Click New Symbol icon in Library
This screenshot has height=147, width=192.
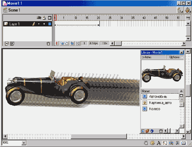pos(143,131)
